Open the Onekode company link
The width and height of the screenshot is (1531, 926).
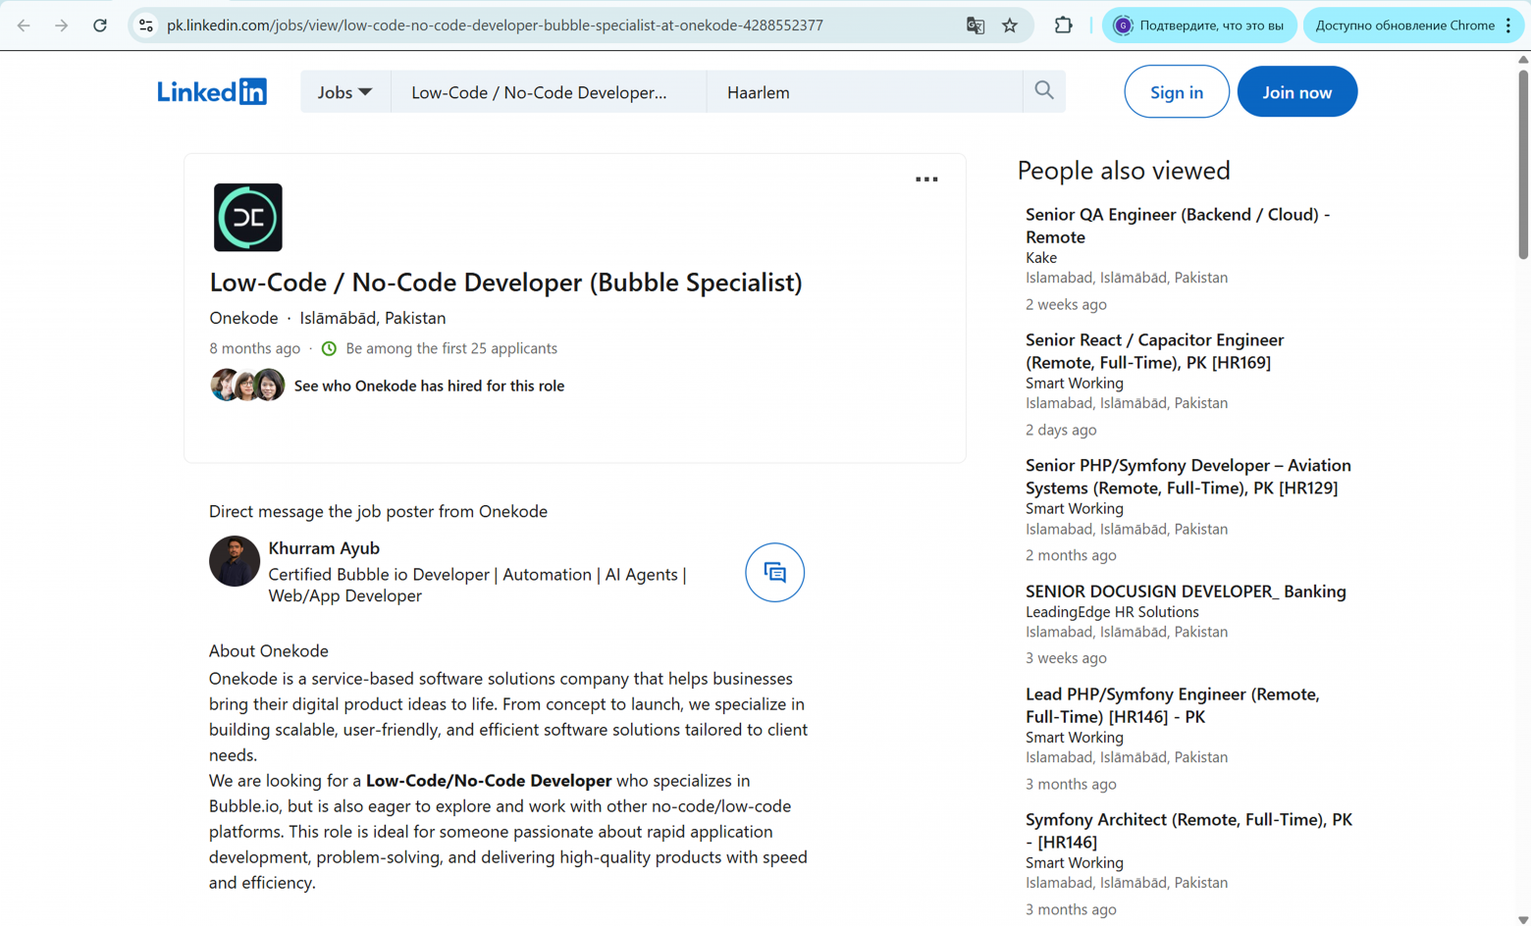coord(243,318)
